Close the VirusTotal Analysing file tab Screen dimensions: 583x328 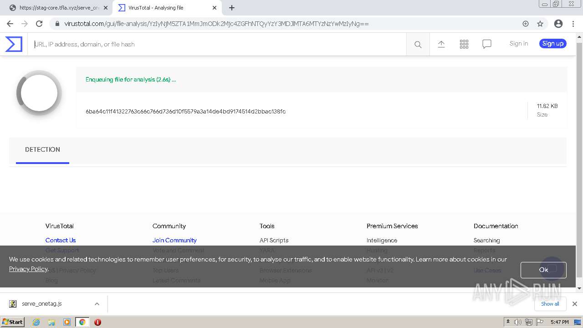215,8
